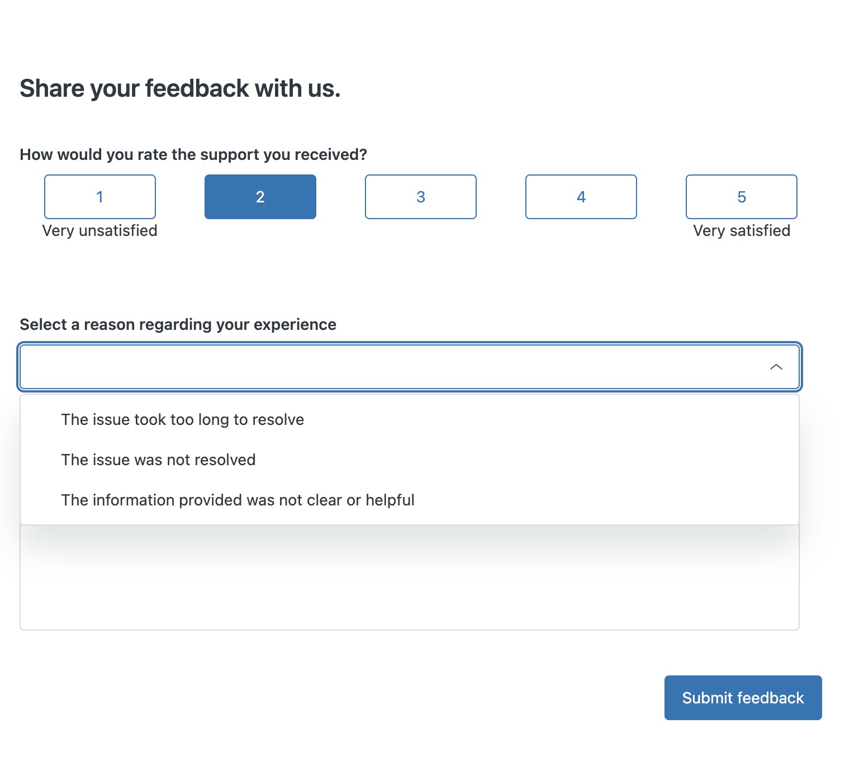Send the feedback form
This screenshot has width=845, height=766.
(x=743, y=698)
